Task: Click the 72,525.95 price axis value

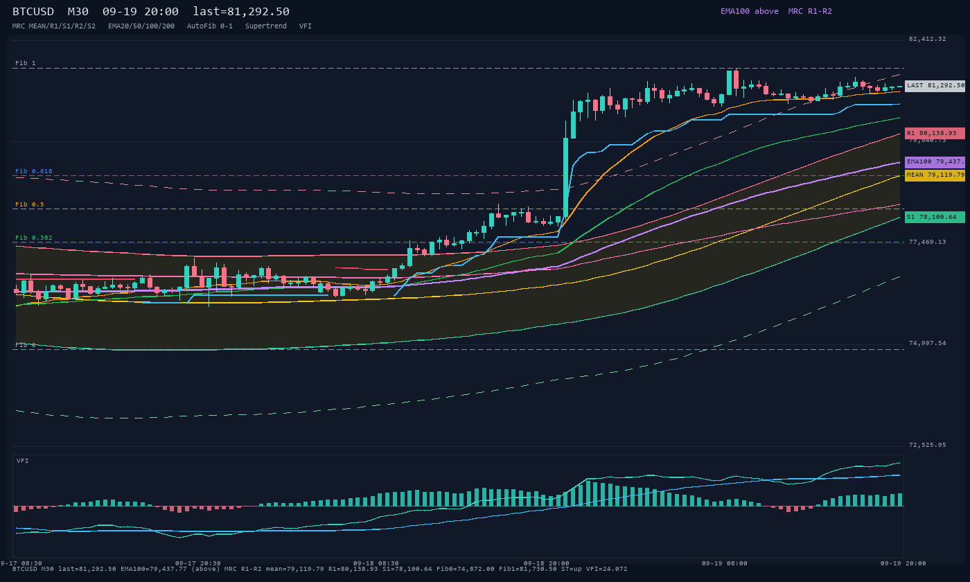Action: coord(928,445)
